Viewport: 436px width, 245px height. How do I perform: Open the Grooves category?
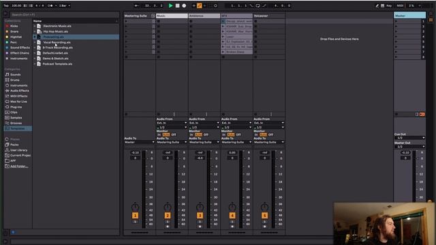[16, 123]
